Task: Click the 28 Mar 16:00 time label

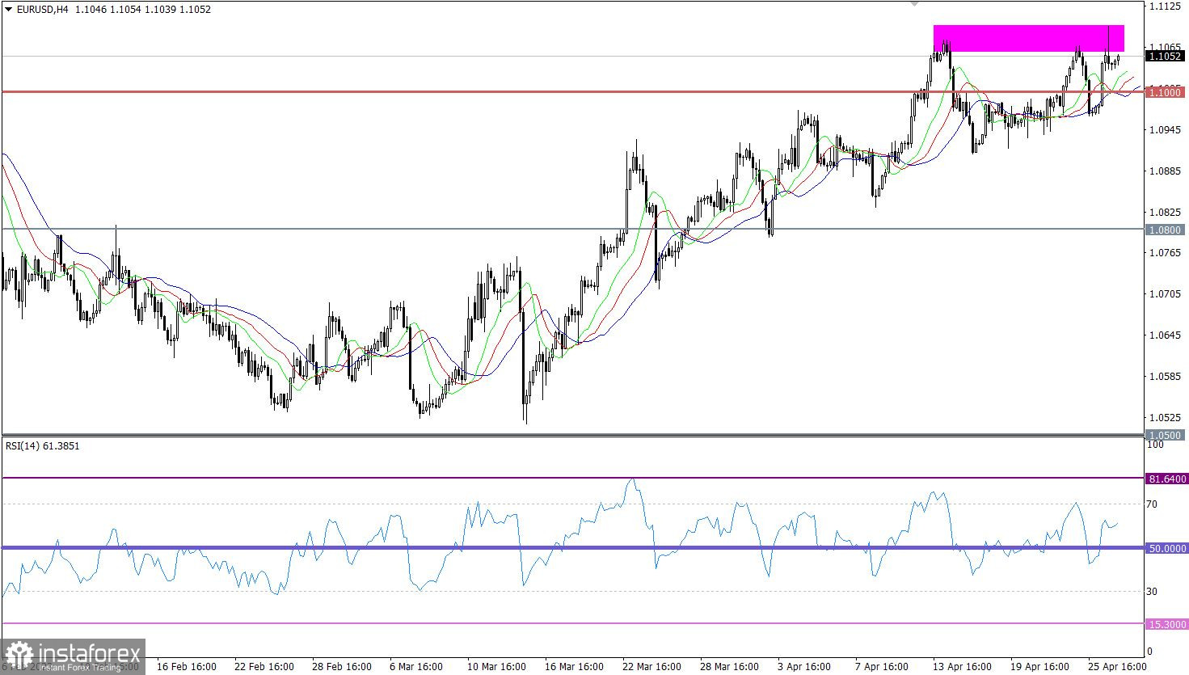Action: [729, 667]
